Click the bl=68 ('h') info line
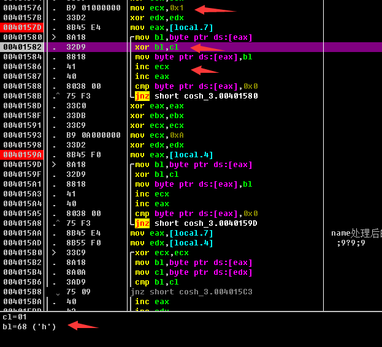The height and width of the screenshot is (347, 382). click(x=29, y=327)
